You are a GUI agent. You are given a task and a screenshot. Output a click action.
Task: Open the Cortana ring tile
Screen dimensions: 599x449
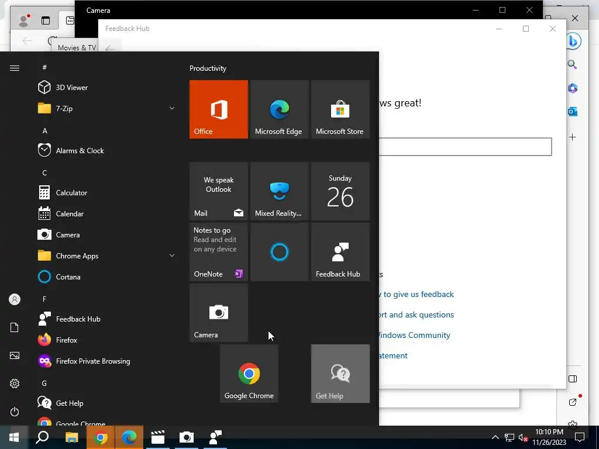[x=279, y=252]
